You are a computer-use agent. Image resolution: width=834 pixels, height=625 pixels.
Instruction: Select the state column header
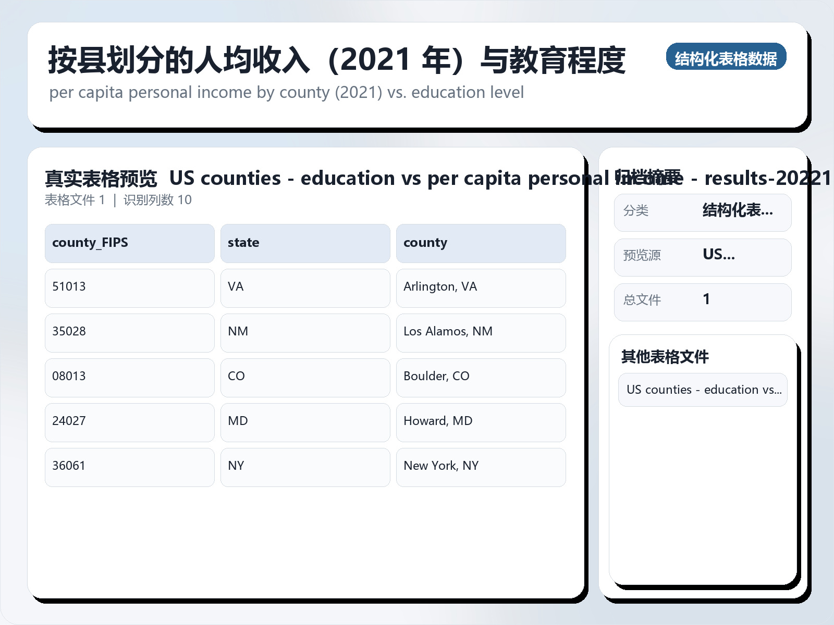coord(305,243)
